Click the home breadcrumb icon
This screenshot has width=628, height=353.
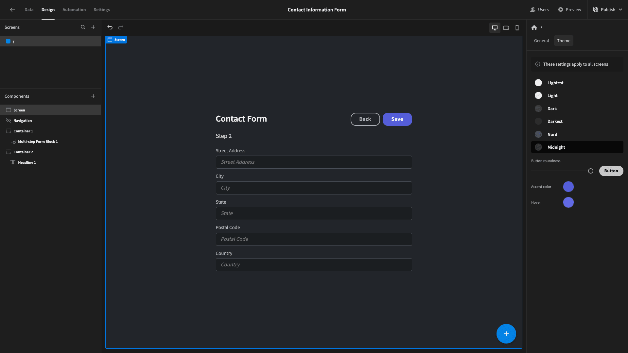[x=534, y=28]
